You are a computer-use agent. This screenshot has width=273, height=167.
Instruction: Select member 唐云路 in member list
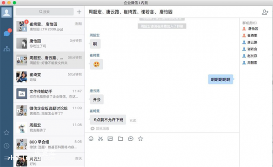[x=250, y=42]
